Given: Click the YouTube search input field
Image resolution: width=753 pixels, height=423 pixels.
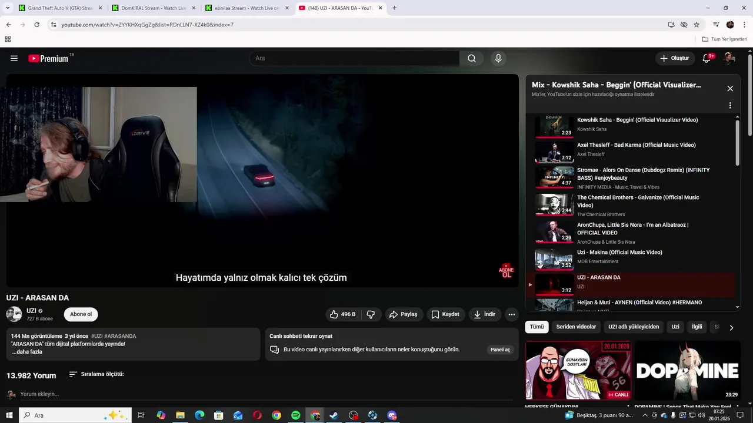Looking at the screenshot, I should click(x=354, y=58).
